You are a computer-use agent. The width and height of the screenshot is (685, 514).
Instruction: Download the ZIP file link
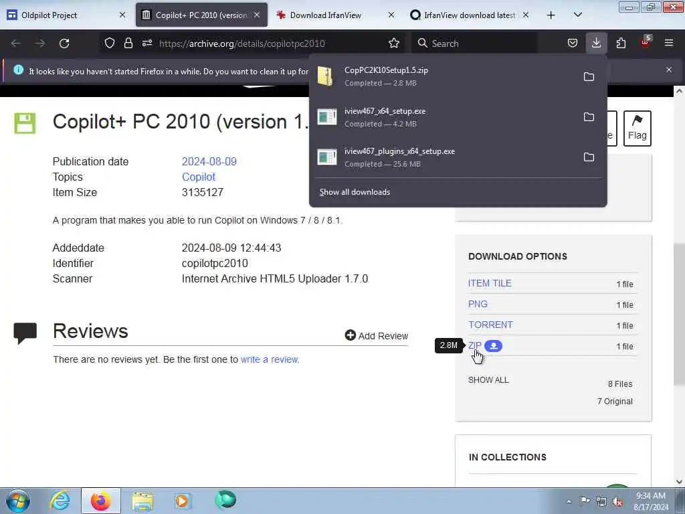474,345
